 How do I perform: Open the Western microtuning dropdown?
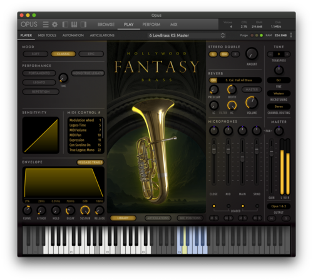point(279,93)
